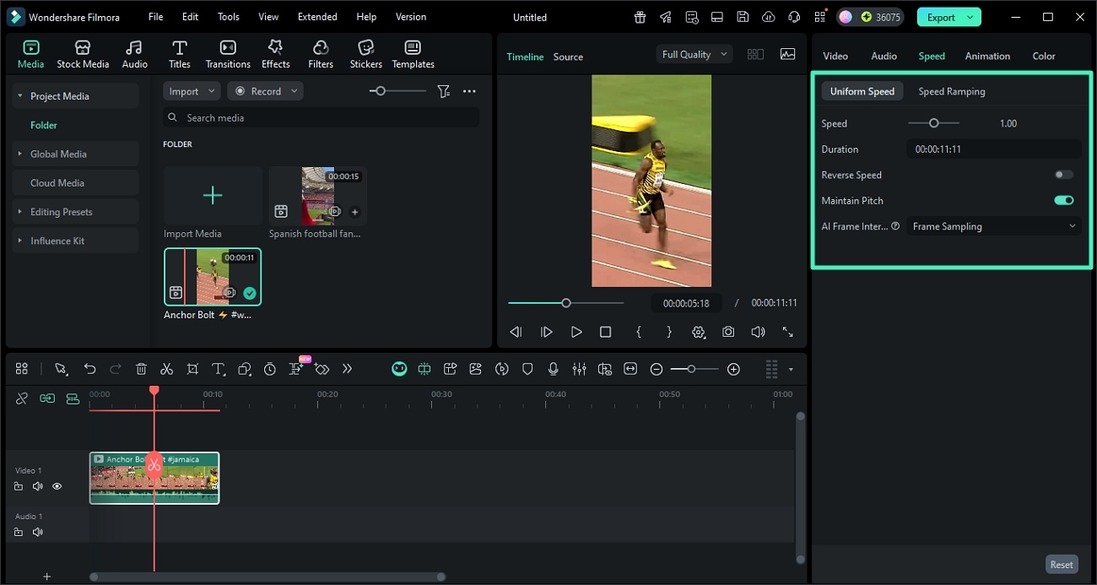Click the Reset button in the properties panel
This screenshot has height=585, width=1097.
1062,564
